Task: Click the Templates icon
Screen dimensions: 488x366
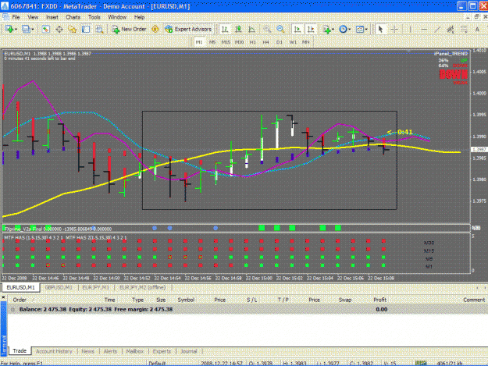Action: tap(360, 29)
